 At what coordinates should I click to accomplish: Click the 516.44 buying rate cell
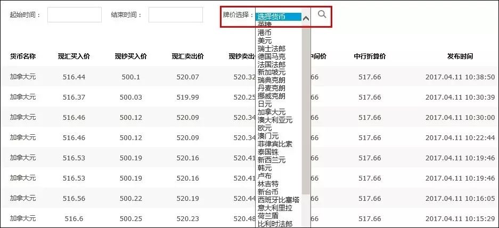point(74,77)
